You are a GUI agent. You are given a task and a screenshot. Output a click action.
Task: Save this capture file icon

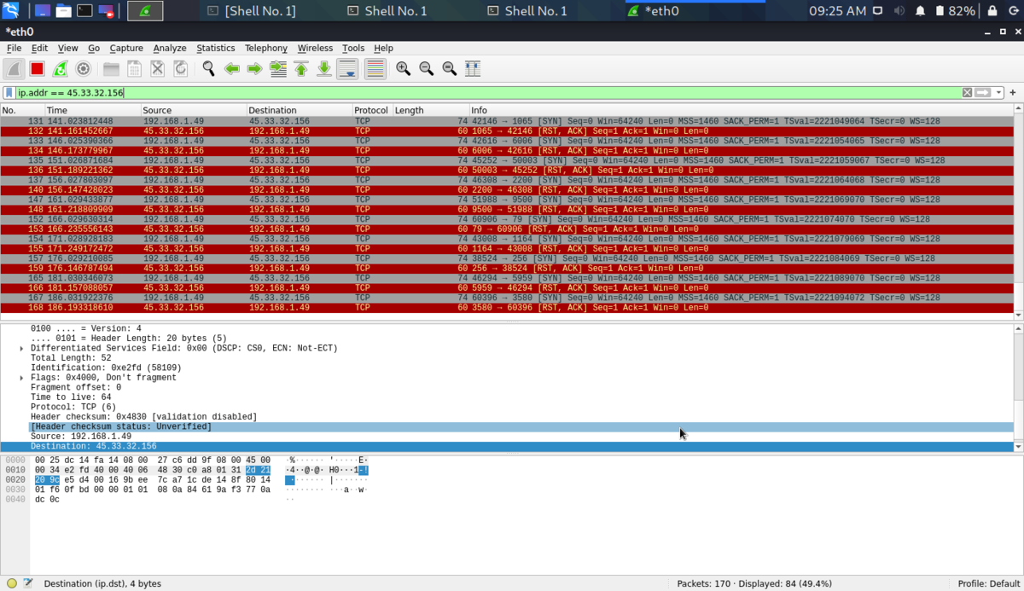coord(134,69)
